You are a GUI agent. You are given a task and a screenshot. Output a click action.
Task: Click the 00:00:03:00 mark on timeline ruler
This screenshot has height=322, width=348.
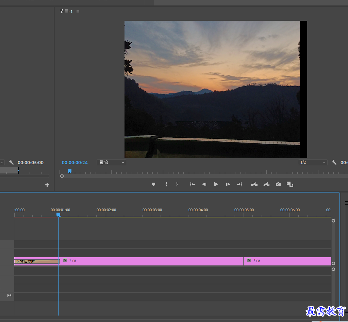click(x=152, y=210)
